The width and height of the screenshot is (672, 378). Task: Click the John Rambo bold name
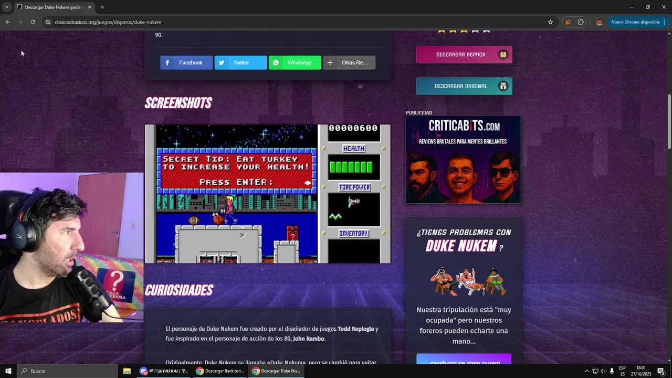(308, 339)
